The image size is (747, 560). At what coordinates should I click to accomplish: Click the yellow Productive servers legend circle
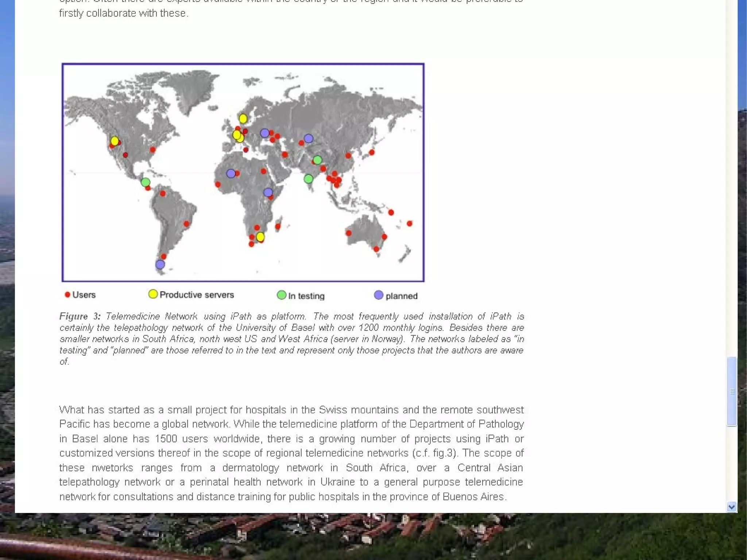[x=153, y=294]
